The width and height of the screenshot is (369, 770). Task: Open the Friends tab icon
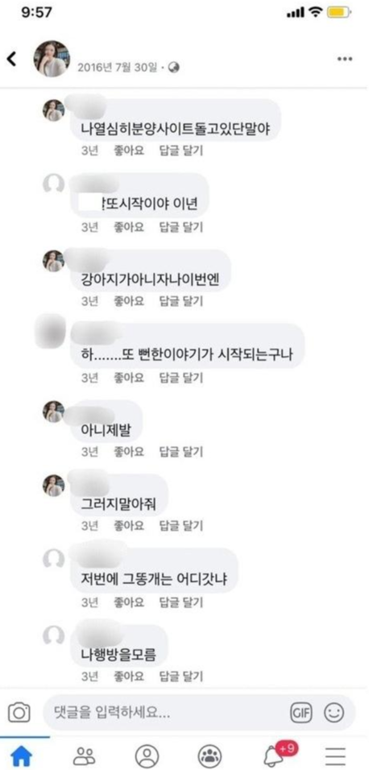(84, 756)
